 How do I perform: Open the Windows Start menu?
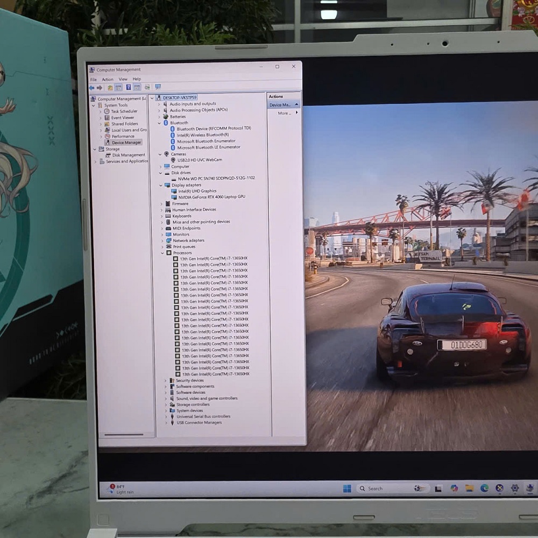(347, 489)
